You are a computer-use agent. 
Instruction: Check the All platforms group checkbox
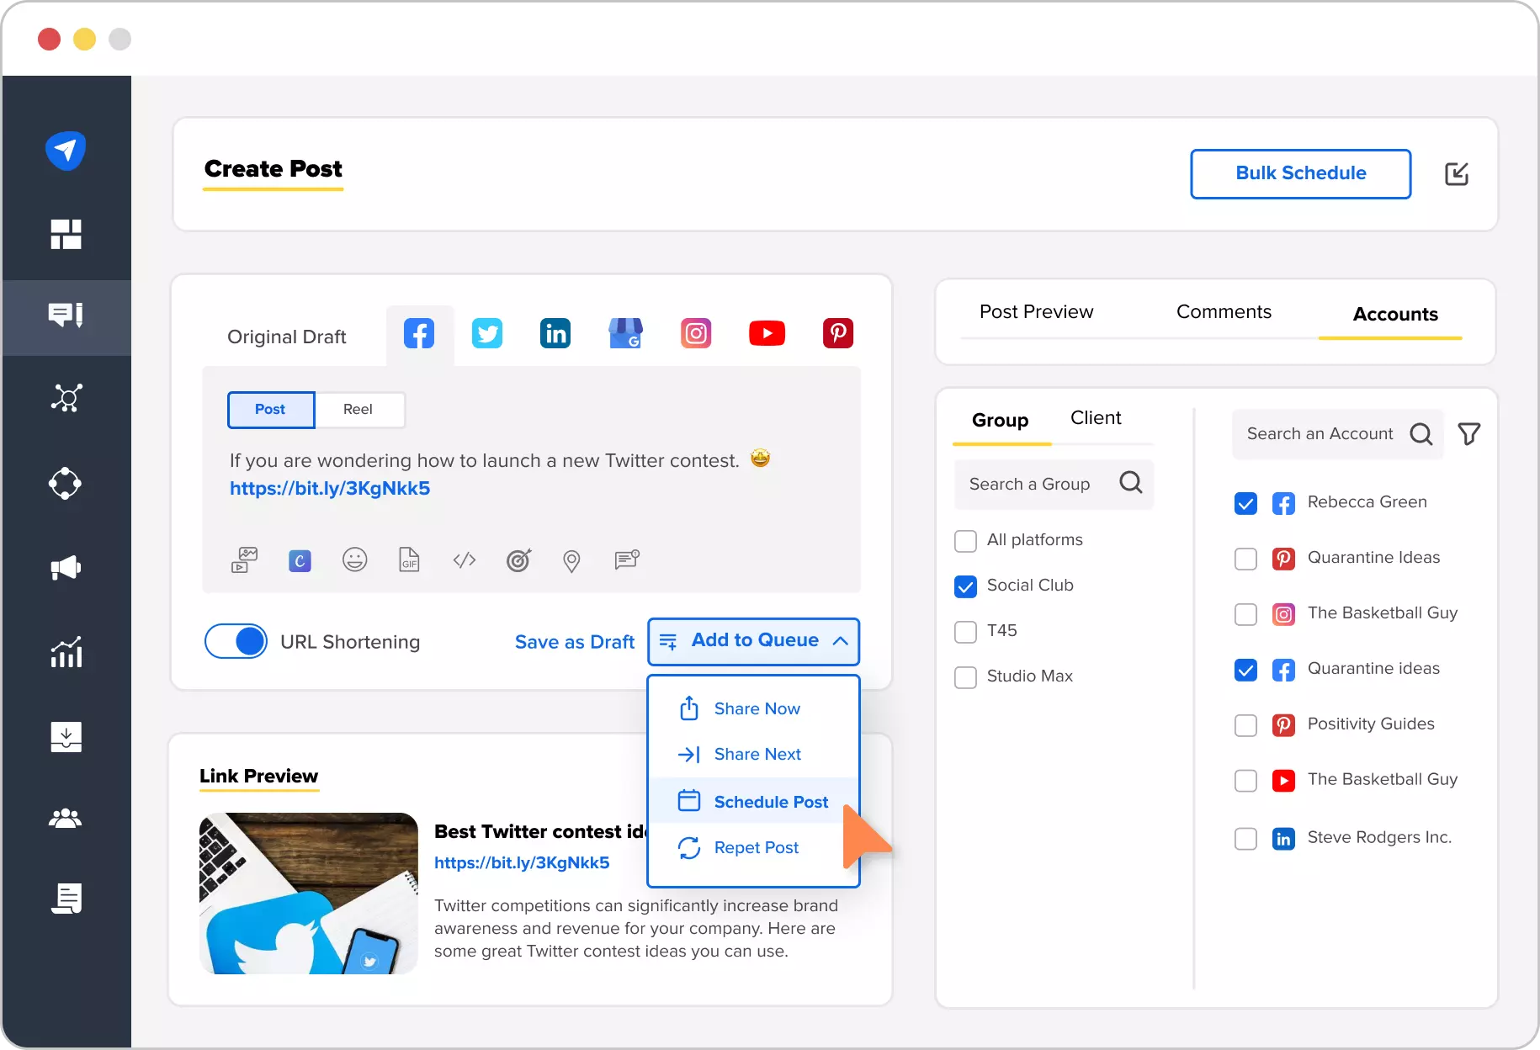point(965,541)
